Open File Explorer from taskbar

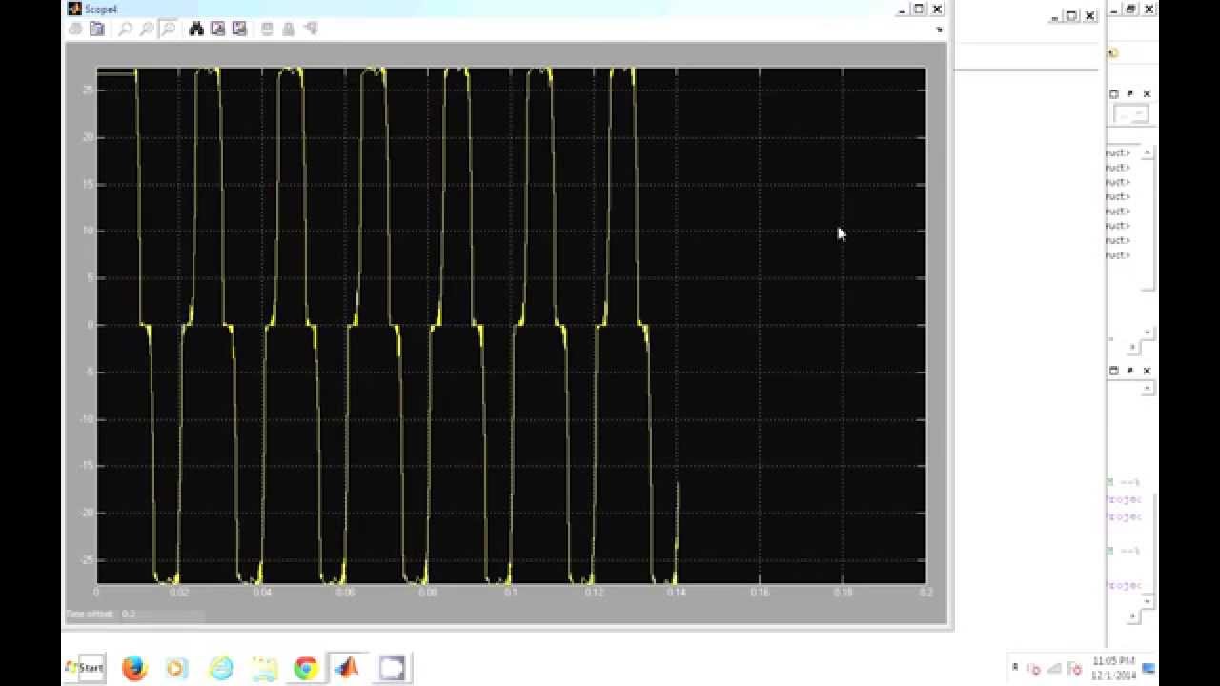[263, 668]
